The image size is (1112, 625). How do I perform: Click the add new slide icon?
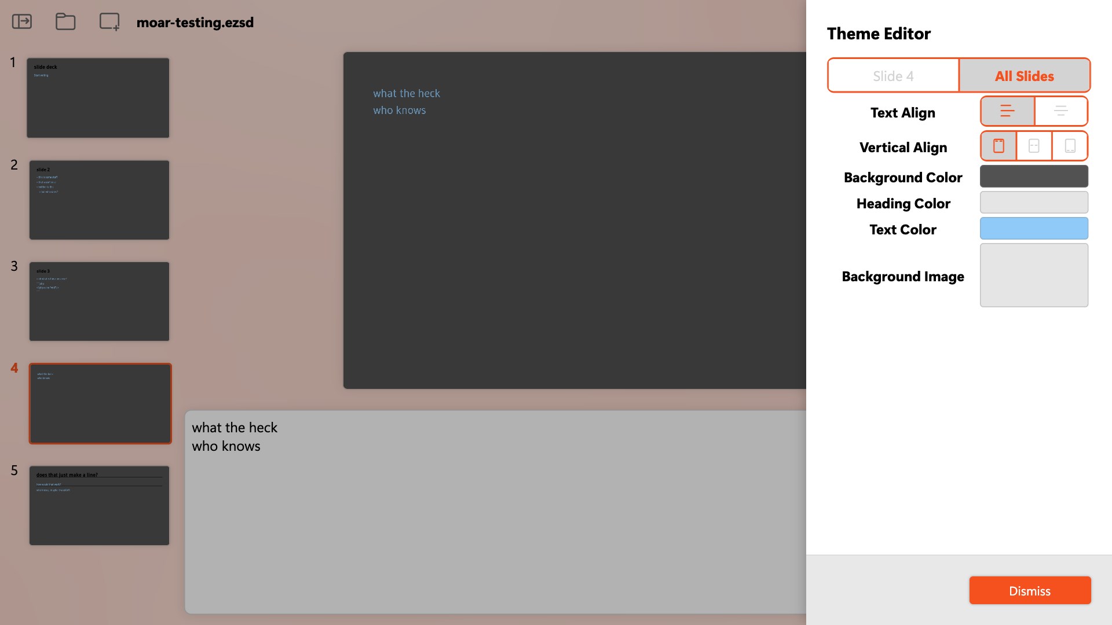pyautogui.click(x=109, y=22)
